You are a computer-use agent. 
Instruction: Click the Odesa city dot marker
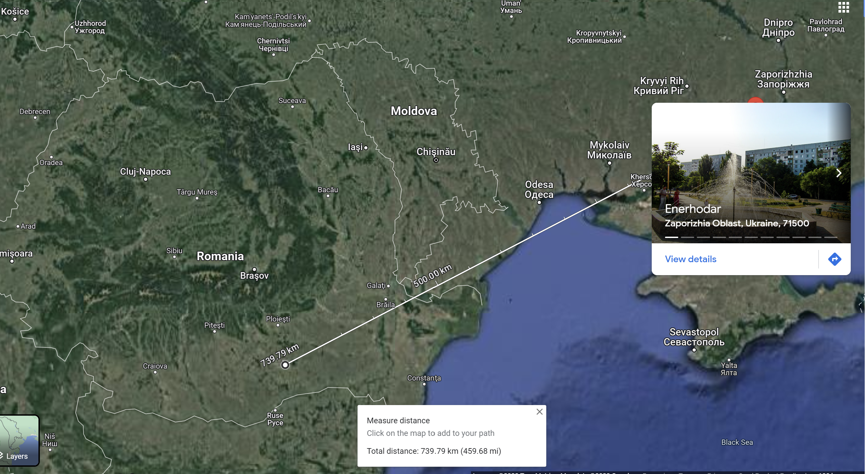[x=539, y=203]
